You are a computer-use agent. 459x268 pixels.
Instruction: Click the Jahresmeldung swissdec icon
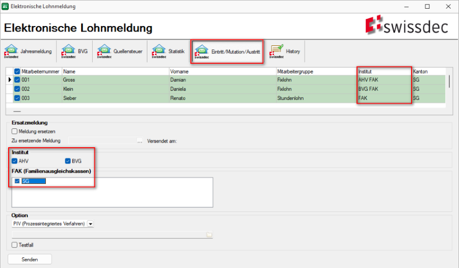point(12,51)
